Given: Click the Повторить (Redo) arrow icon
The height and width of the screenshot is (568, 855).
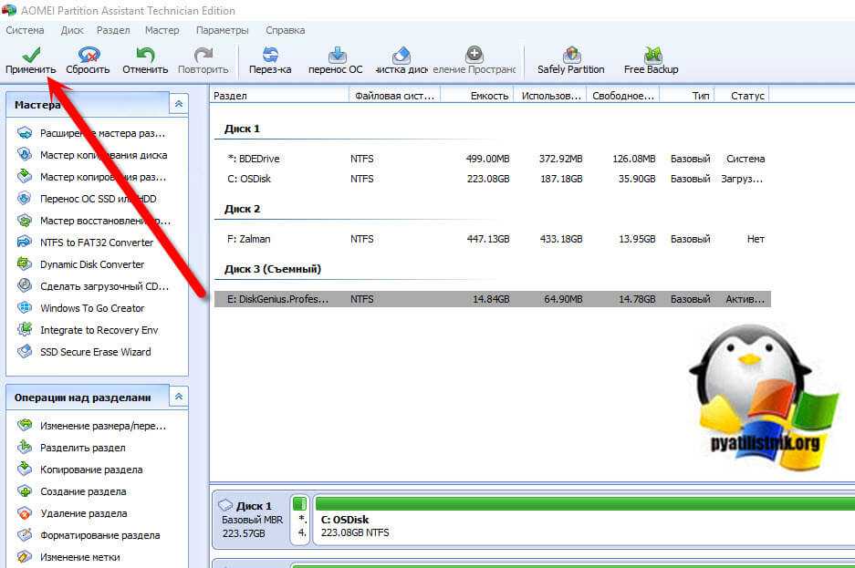Looking at the screenshot, I should click(203, 54).
